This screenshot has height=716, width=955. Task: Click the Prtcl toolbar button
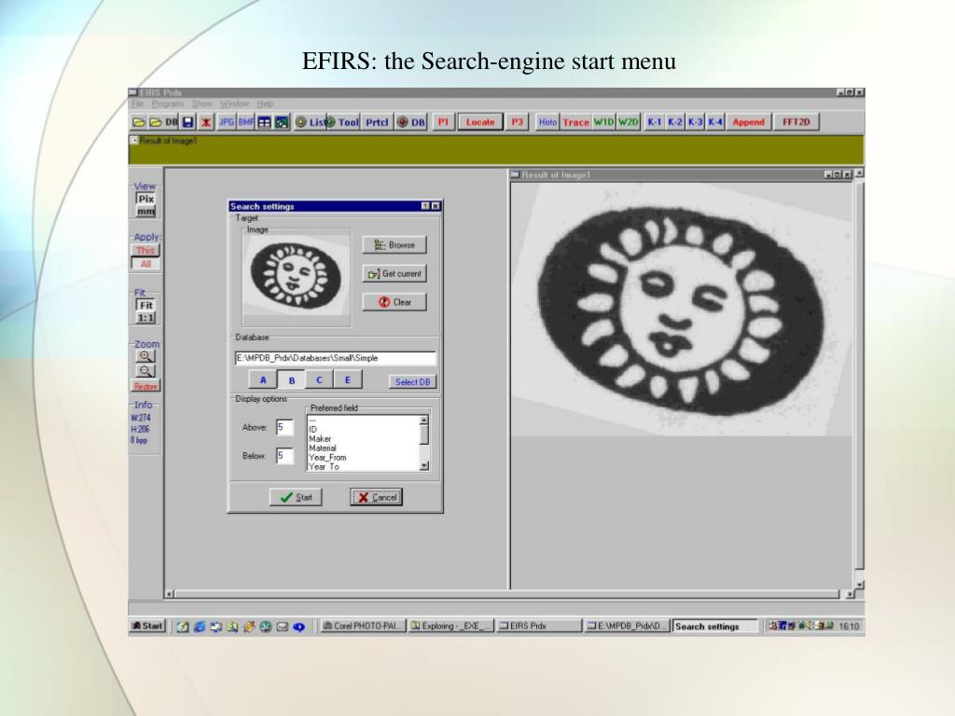pyautogui.click(x=377, y=122)
